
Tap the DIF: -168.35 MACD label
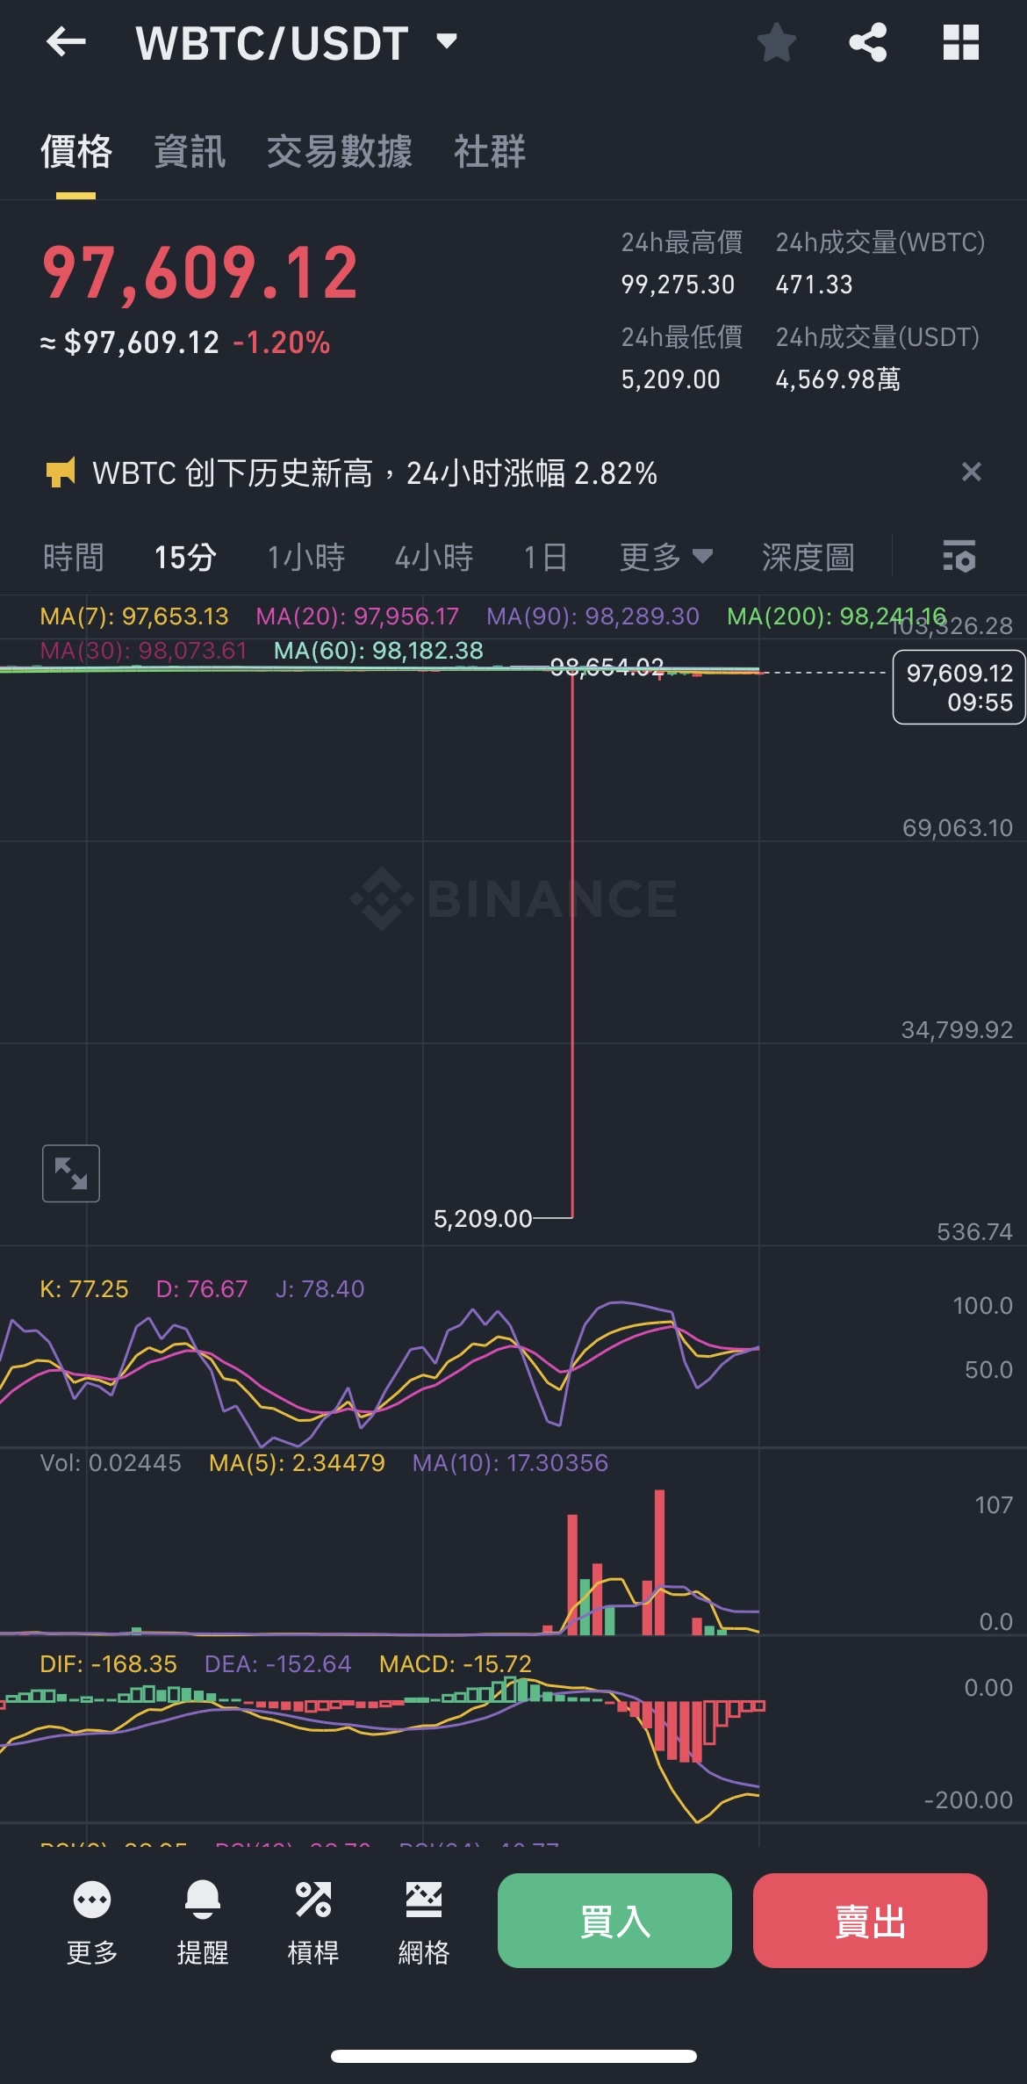[x=108, y=1664]
